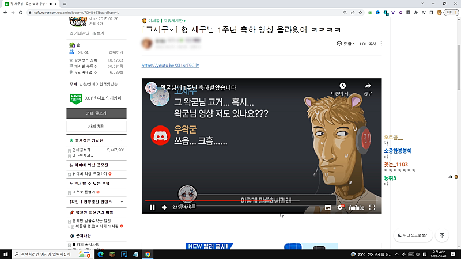Click the 첫눈_1103 chat username

click(395, 165)
